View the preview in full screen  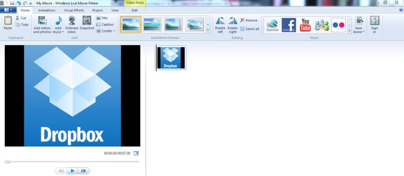coord(136,153)
